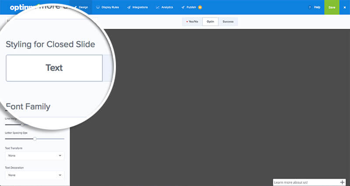Open the Publish tab
The image size is (350, 186).
(x=189, y=7)
